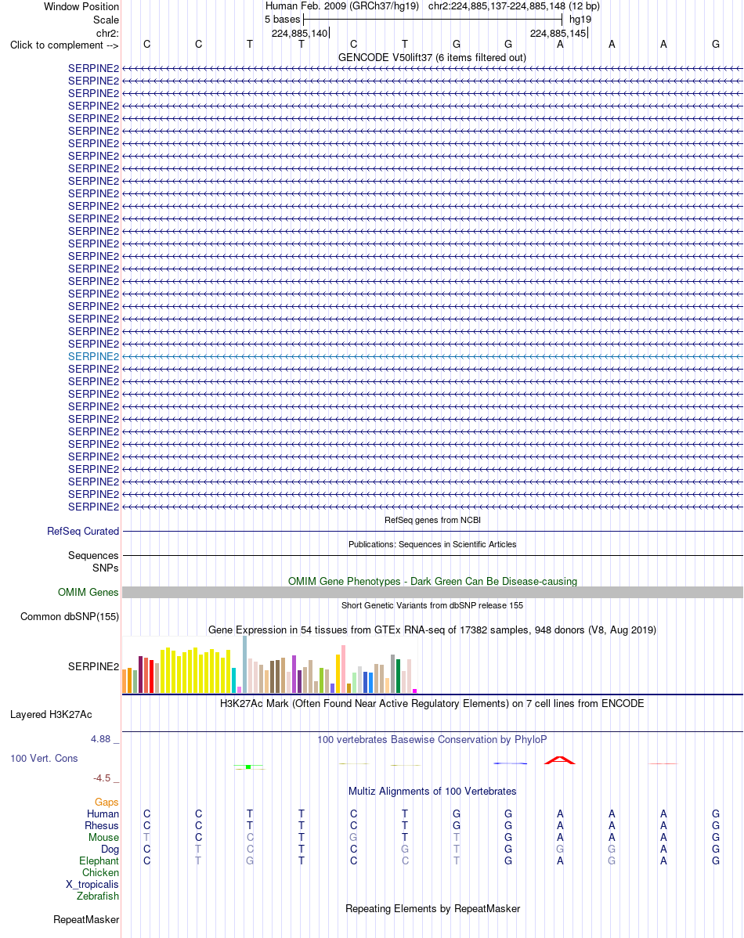Image resolution: width=744 pixels, height=938 pixels.
Task: Select the Rhesus alignment row label
Action: click(102, 825)
